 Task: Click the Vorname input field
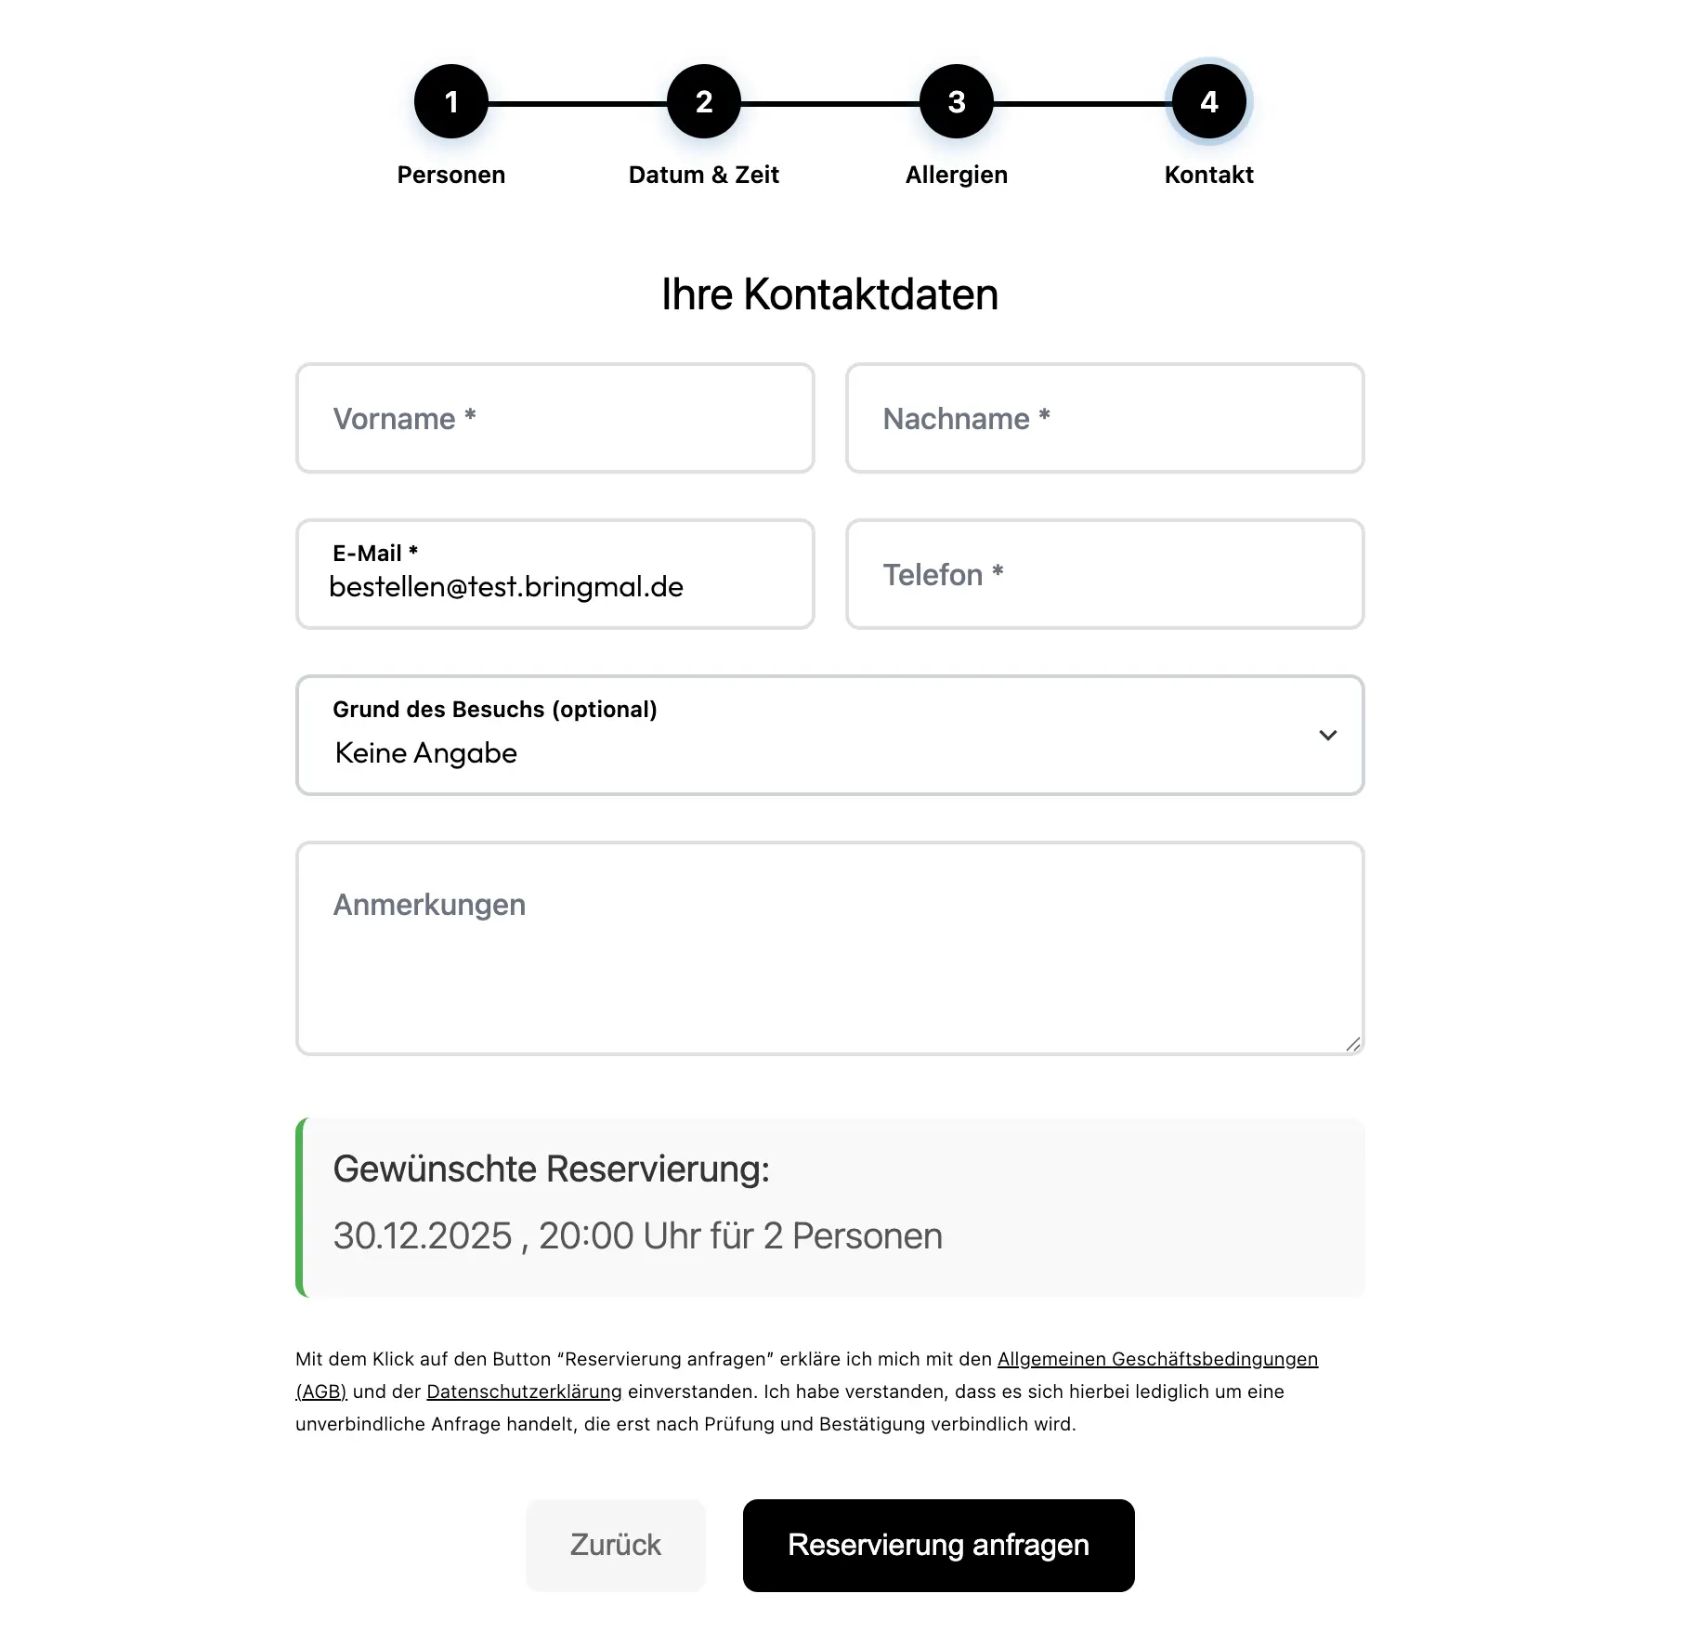pyautogui.click(x=554, y=418)
